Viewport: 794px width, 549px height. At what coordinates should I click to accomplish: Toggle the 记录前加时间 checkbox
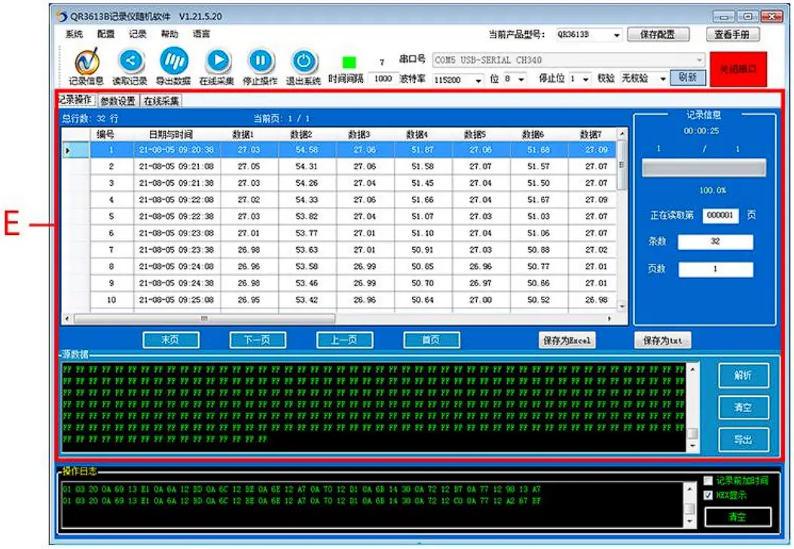[708, 480]
